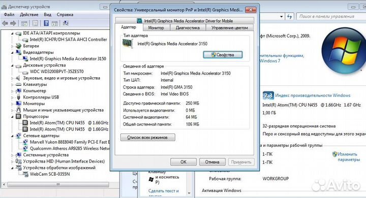The image size is (366, 198).
Task: Open the Индекс производительности Windows link
Action: coord(313,95)
